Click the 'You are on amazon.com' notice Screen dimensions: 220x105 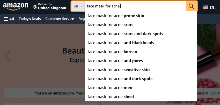pyautogui.click(x=60, y=93)
